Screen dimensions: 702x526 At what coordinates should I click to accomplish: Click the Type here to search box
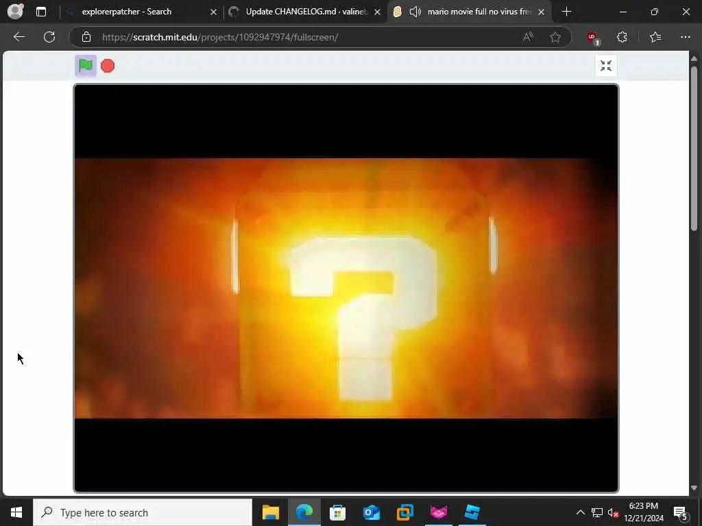click(x=143, y=512)
